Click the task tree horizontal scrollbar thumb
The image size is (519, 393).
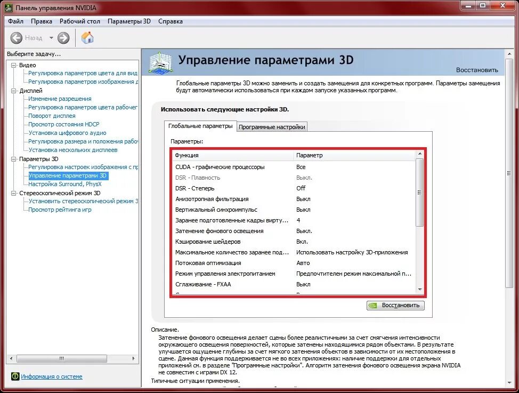(x=62, y=358)
